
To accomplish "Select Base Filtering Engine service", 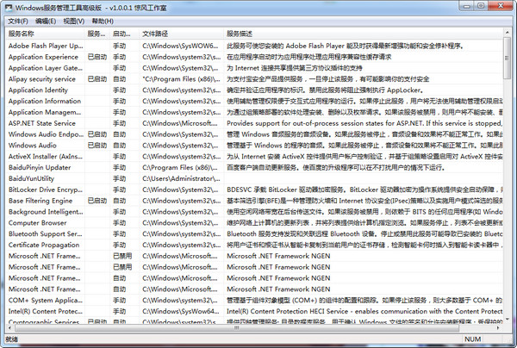I will [40, 201].
